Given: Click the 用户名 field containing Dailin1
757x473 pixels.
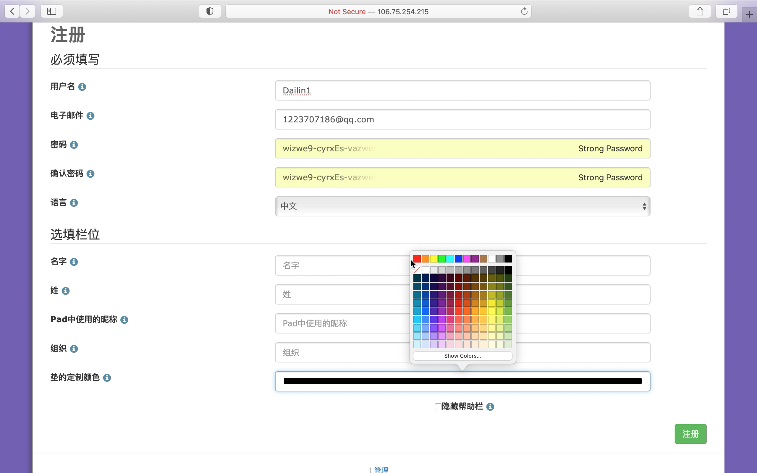Looking at the screenshot, I should click(463, 90).
